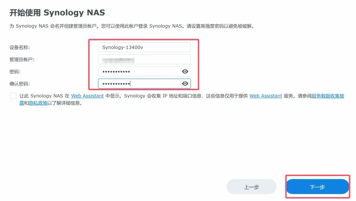
Task: Focus the 管理员帐户 input field
Action: click(144, 60)
